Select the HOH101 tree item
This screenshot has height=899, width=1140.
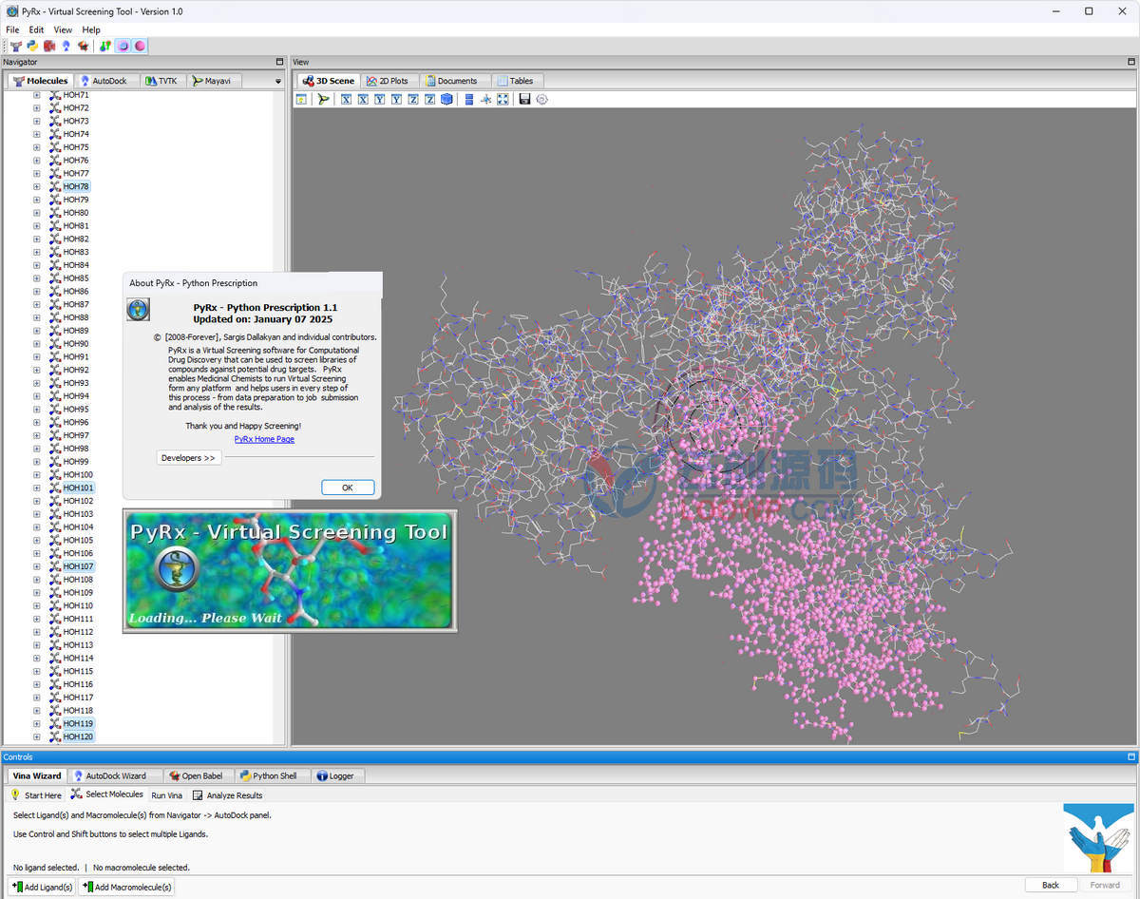pos(79,488)
